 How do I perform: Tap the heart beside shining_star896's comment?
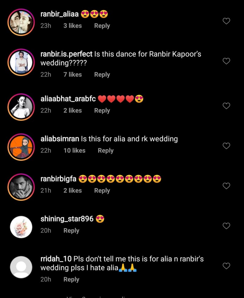(226, 226)
